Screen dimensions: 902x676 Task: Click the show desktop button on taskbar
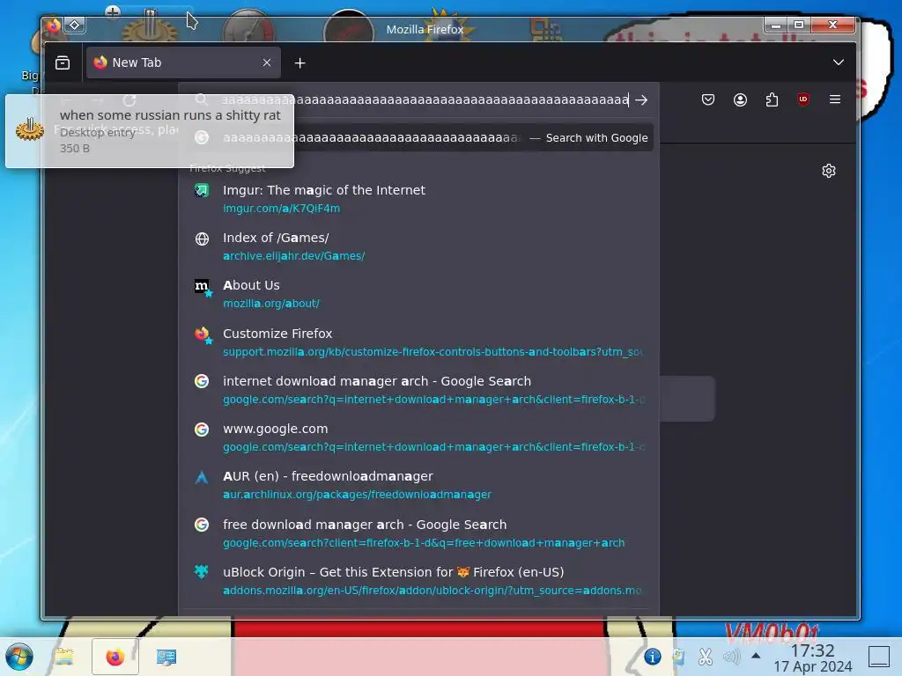(878, 657)
